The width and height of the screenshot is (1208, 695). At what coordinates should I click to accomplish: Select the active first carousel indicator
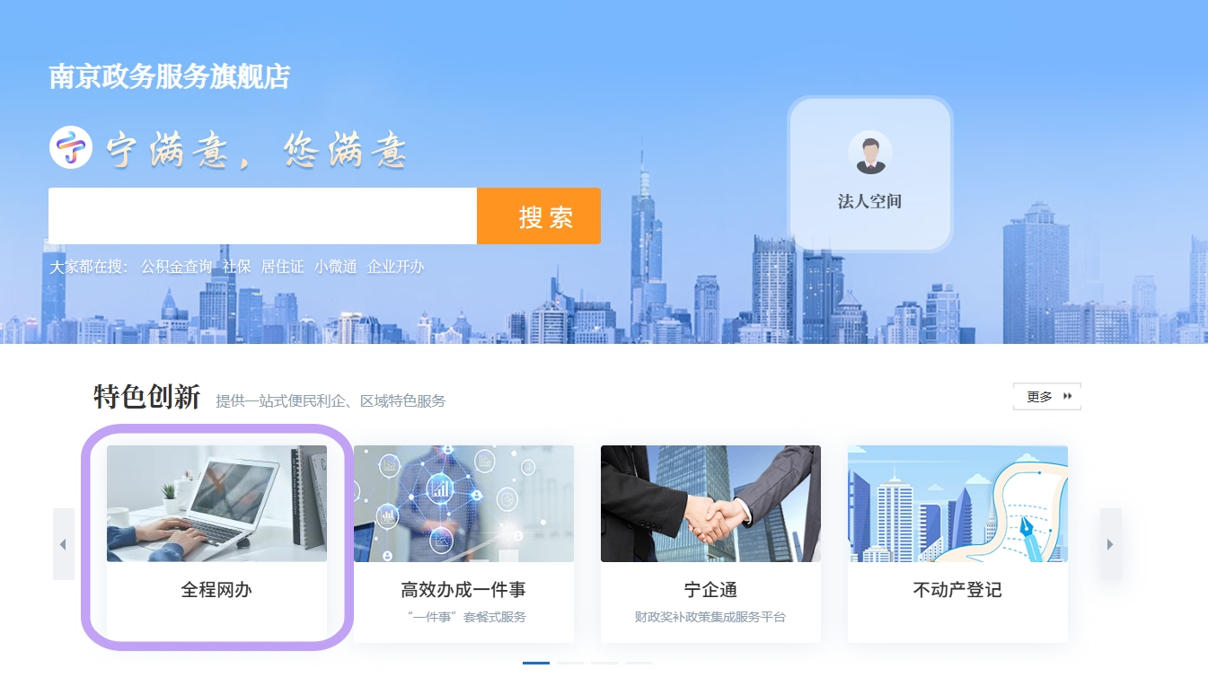(x=536, y=663)
